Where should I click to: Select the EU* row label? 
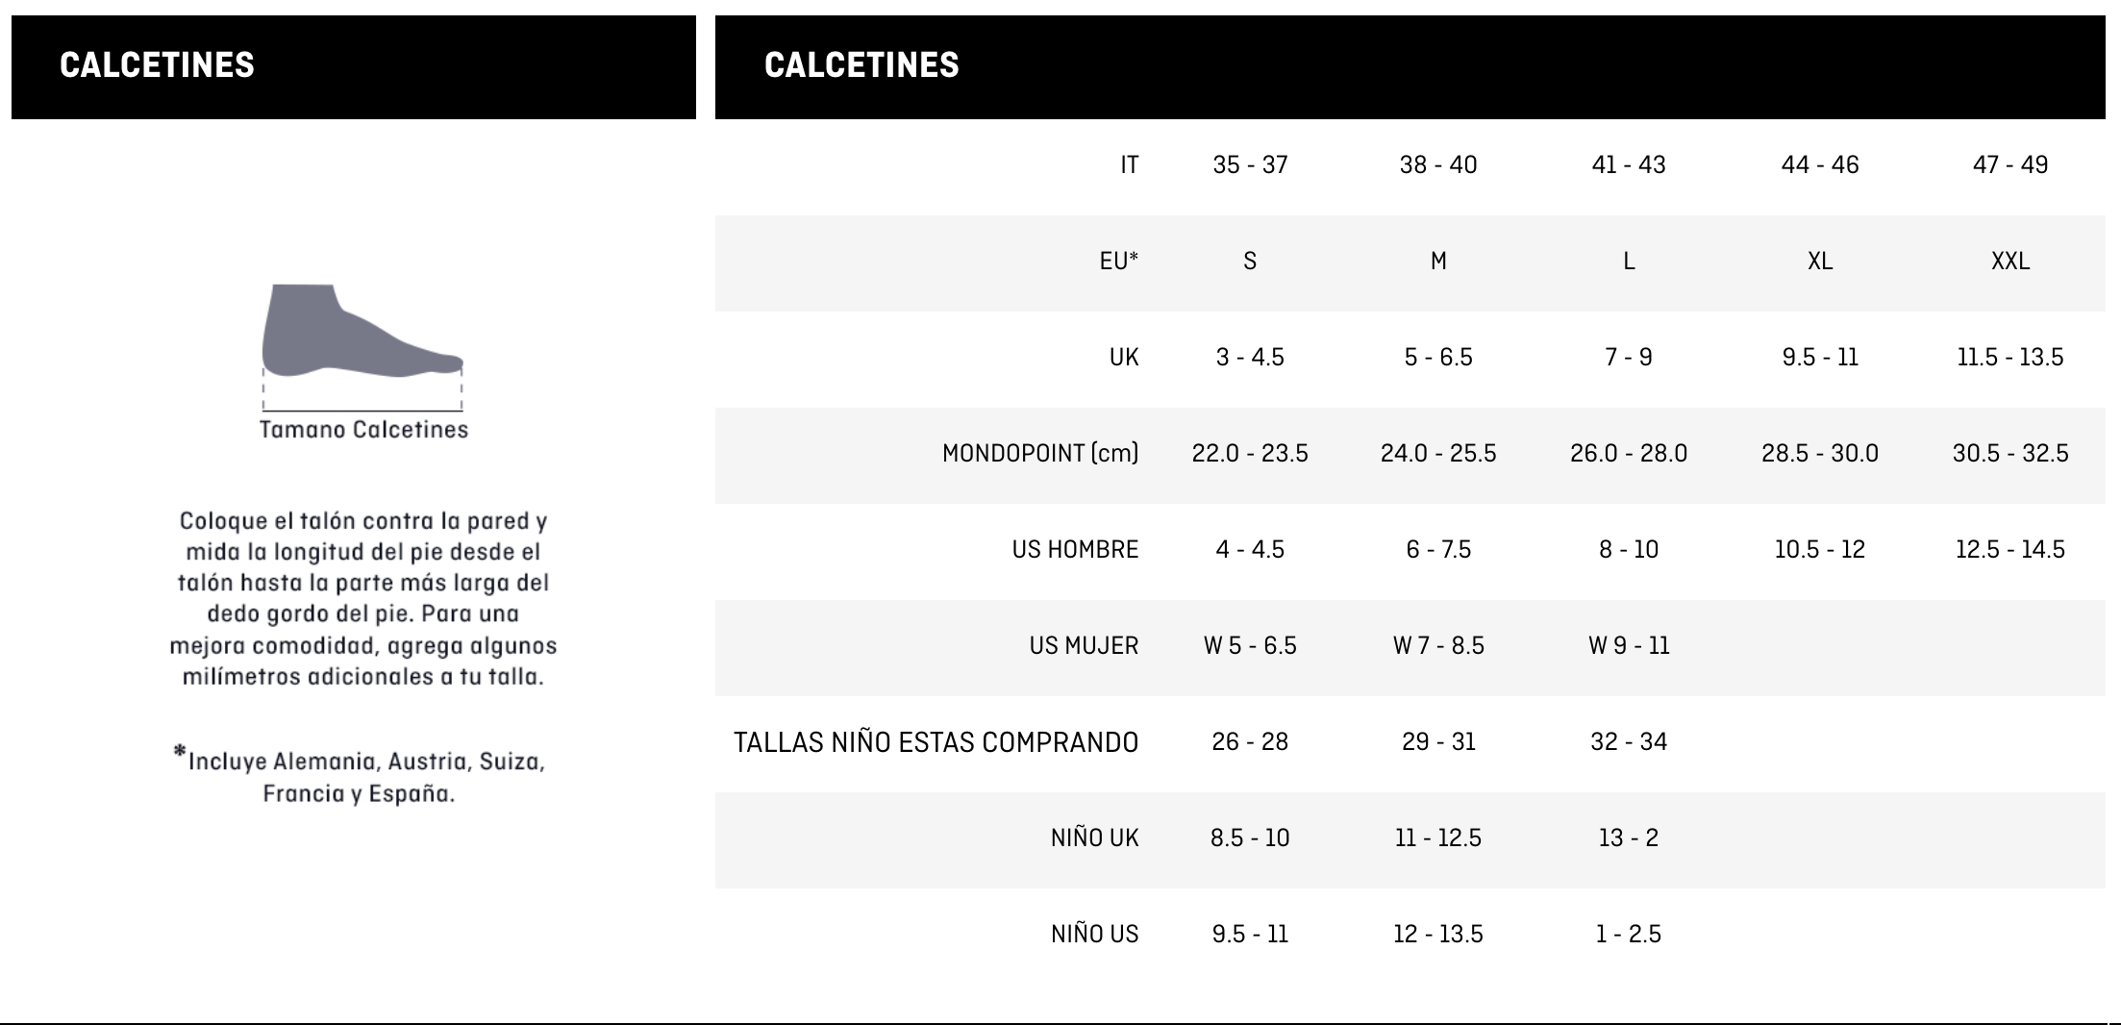click(x=1118, y=262)
